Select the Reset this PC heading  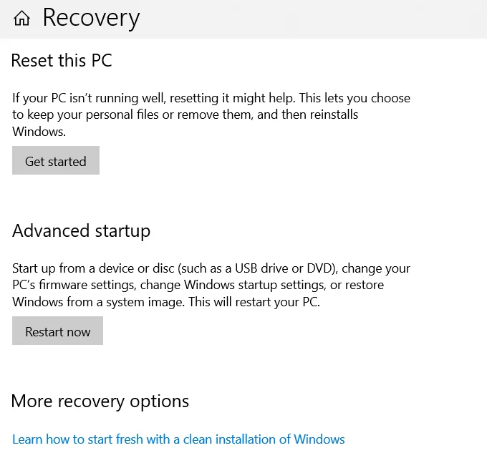coord(62,61)
